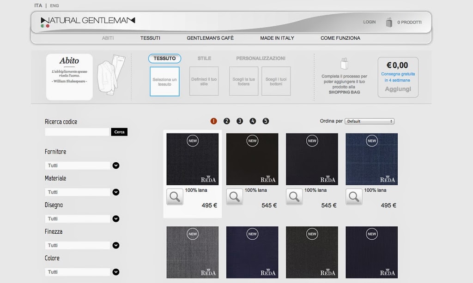The height and width of the screenshot is (283, 473).
Task: Zoom the second fabric using its magnifier
Action: click(234, 197)
